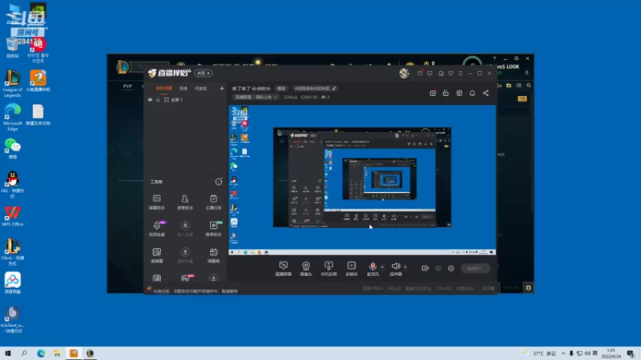The height and width of the screenshot is (360, 641).
Task: Open toolbox more options circle icon
Action: point(219,182)
